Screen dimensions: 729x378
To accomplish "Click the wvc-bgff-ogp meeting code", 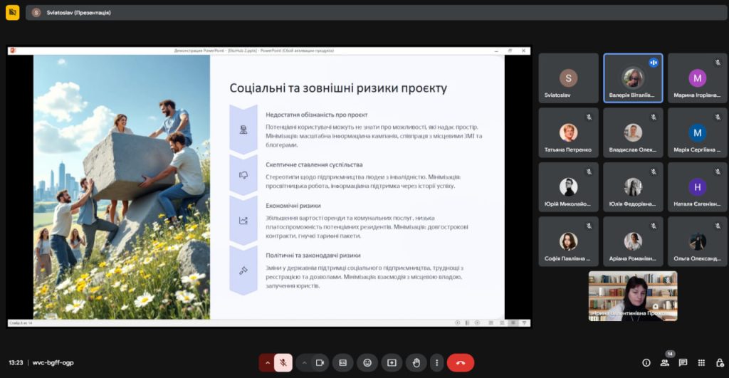I will 53,362.
